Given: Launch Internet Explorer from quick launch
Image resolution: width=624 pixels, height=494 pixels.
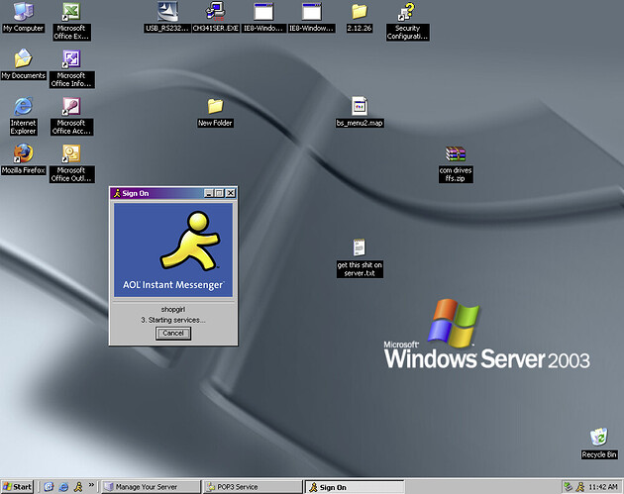Looking at the screenshot, I should (x=63, y=487).
